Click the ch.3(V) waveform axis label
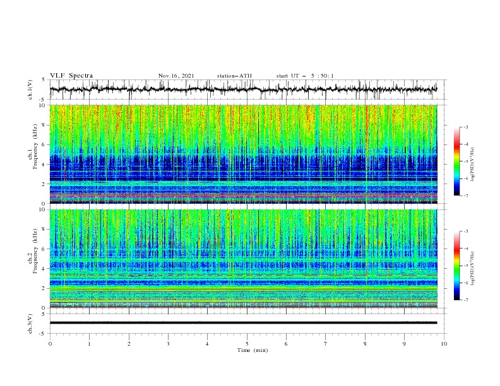 (x=30, y=324)
